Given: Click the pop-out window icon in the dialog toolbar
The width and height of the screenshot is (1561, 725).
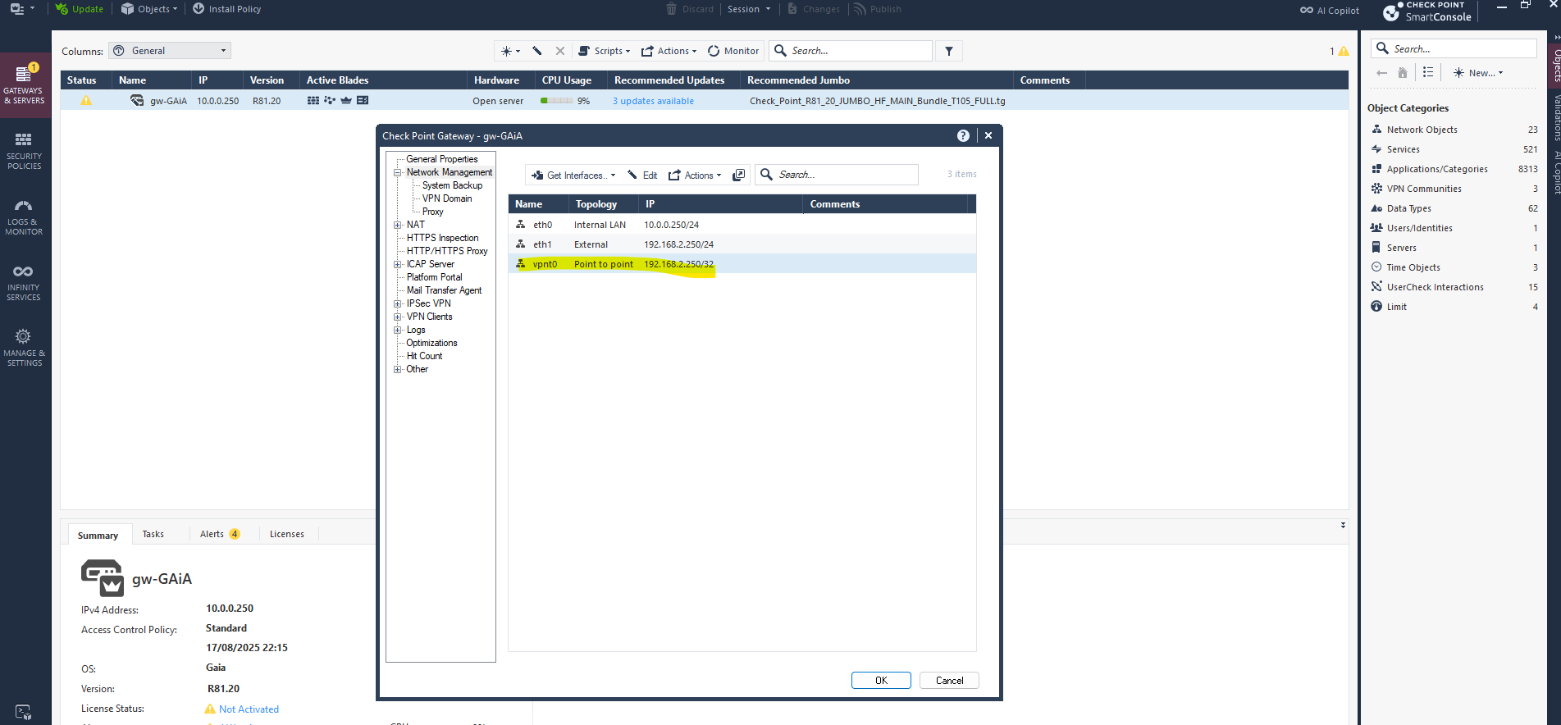Looking at the screenshot, I should 738,175.
